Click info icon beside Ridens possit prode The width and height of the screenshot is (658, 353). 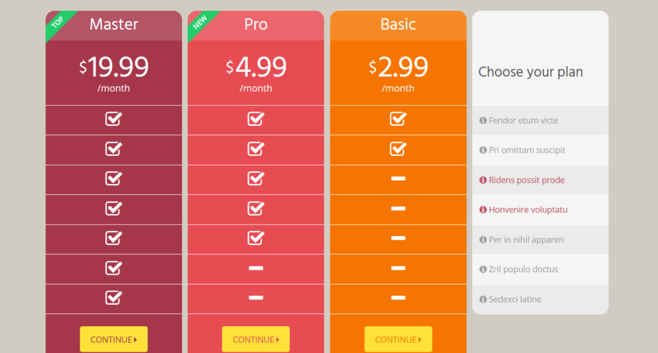(483, 180)
